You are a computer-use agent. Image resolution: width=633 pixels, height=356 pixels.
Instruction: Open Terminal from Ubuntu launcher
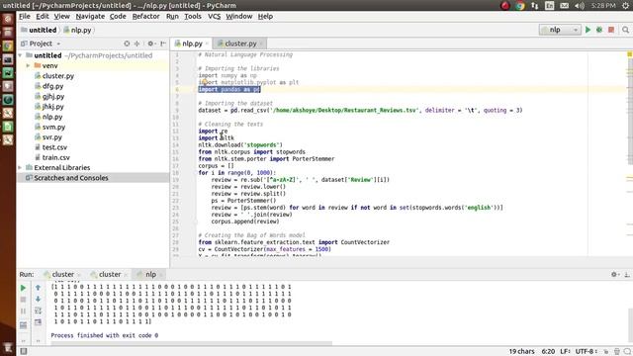pos(8,59)
